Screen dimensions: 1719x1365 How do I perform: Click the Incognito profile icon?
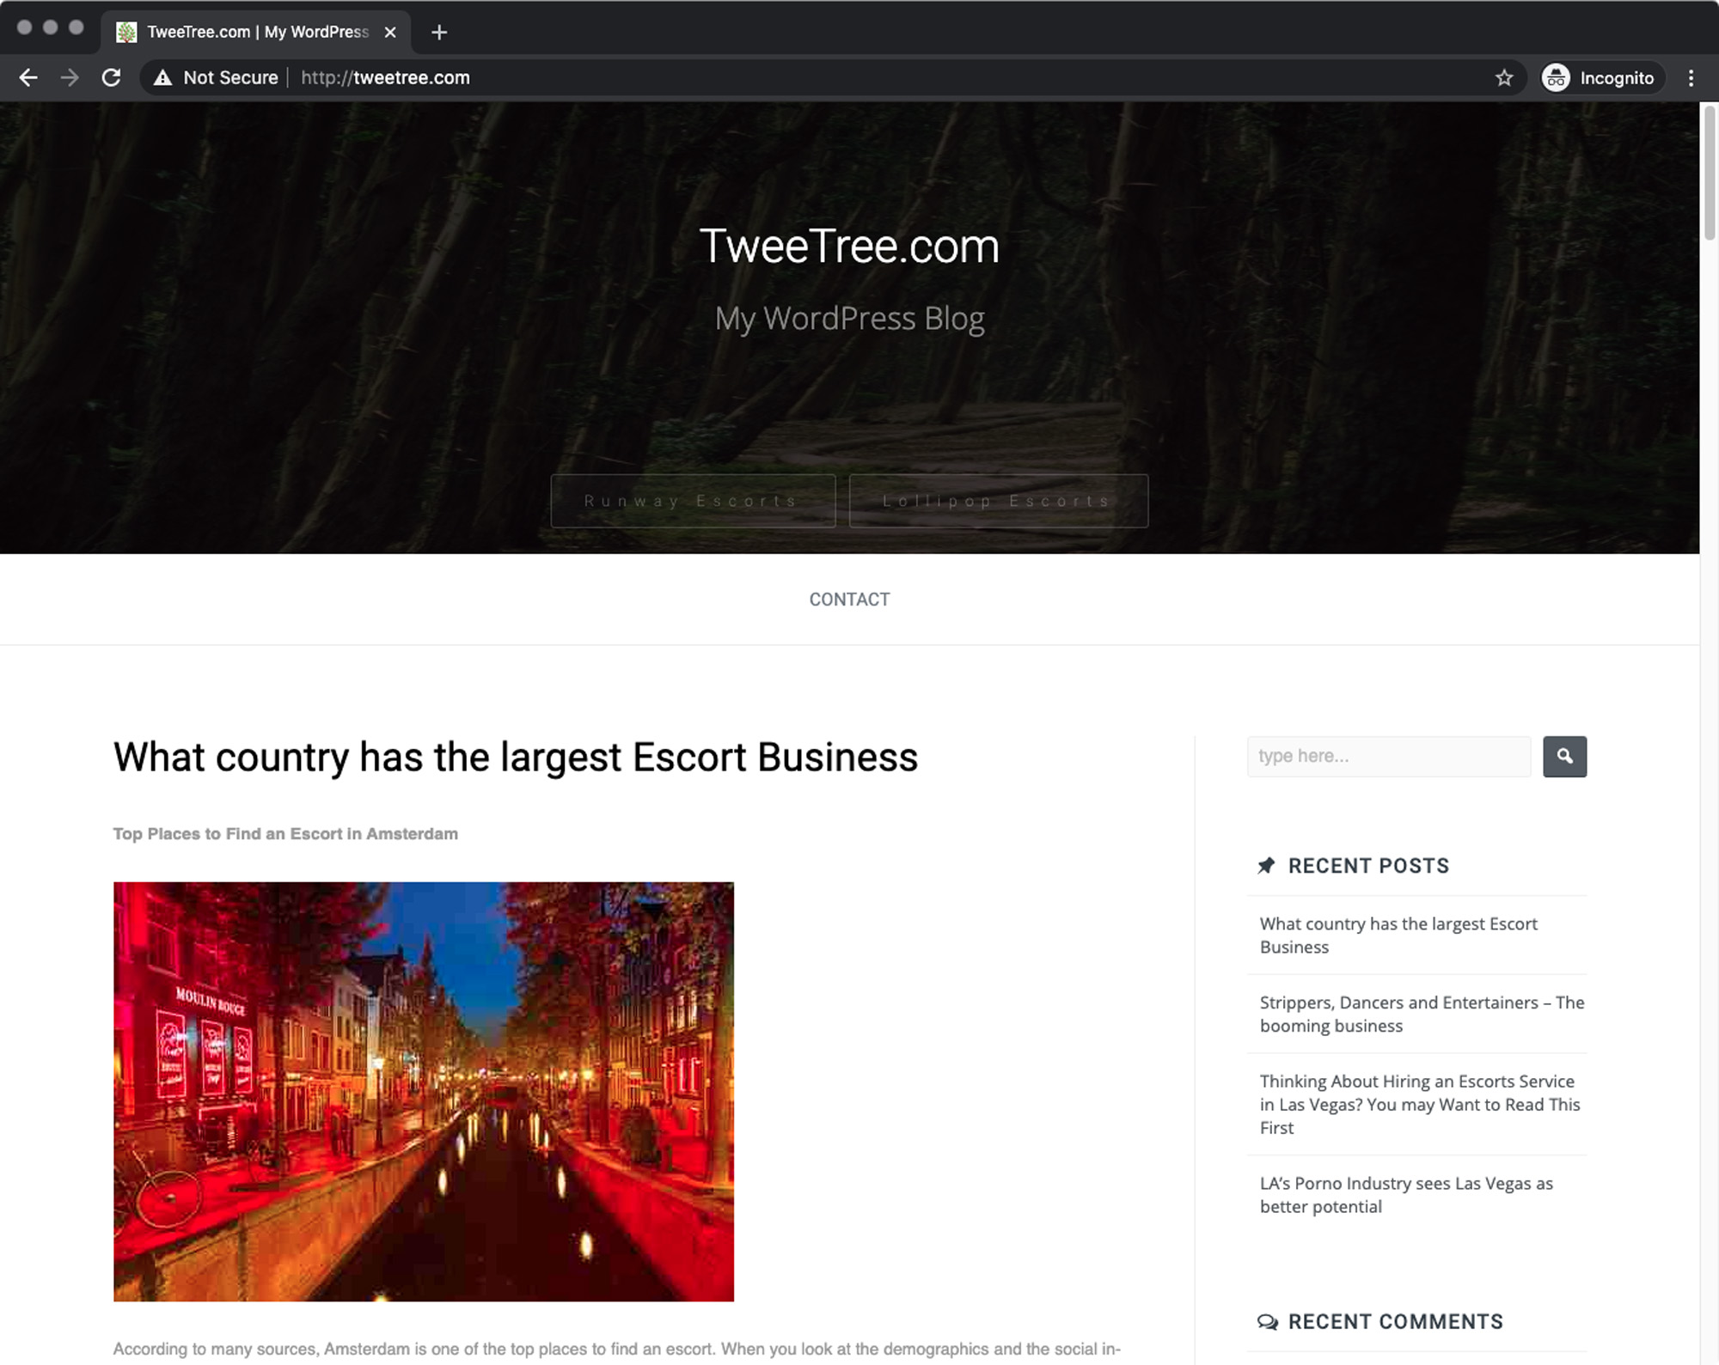click(x=1556, y=78)
